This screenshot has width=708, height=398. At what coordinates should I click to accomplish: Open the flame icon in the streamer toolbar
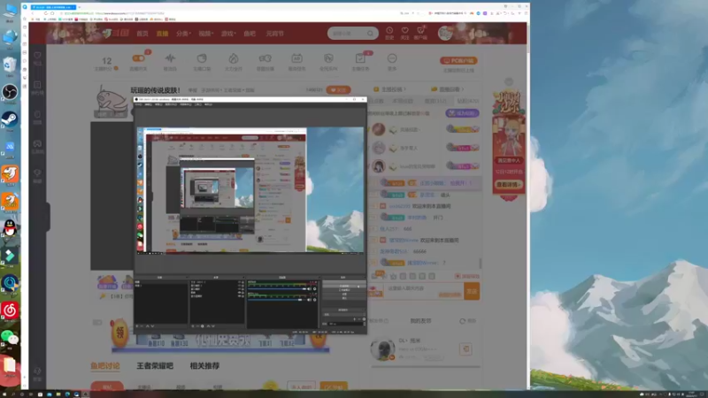point(234,58)
